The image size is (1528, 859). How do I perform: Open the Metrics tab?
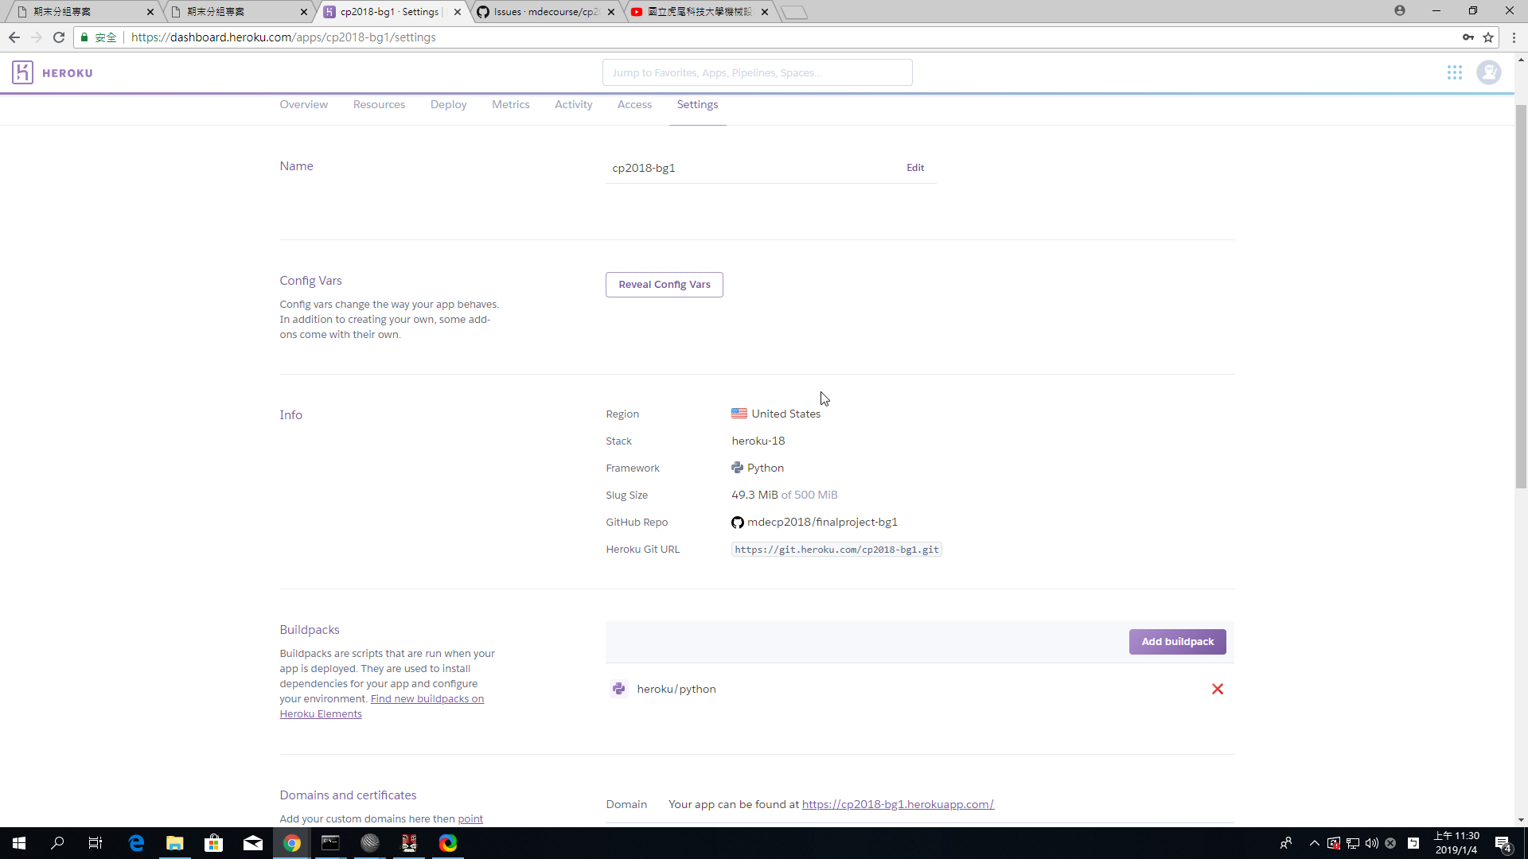tap(511, 104)
